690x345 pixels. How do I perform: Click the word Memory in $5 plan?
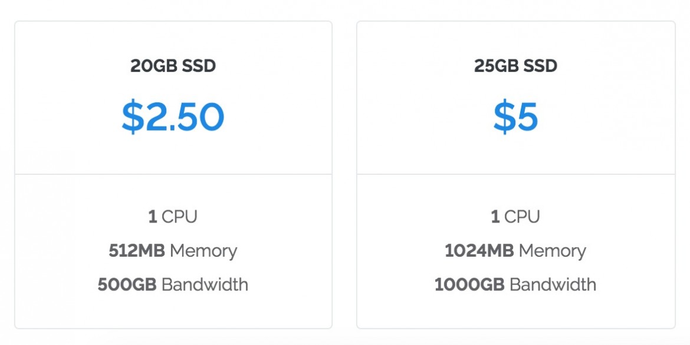point(553,251)
